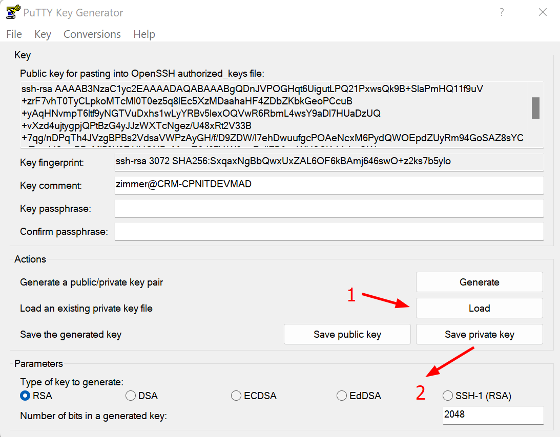This screenshot has height=437, width=560.
Task: Click 'Load an existing private key file' text
Action: point(86,308)
